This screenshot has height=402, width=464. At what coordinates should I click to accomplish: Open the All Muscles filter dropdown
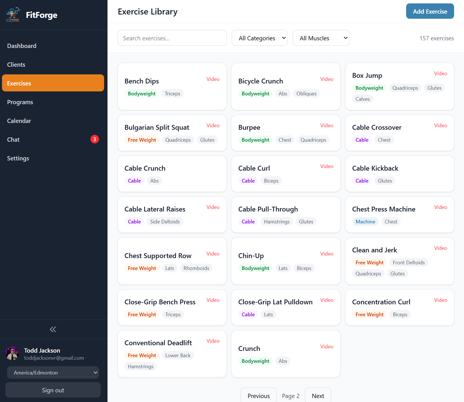click(x=321, y=38)
